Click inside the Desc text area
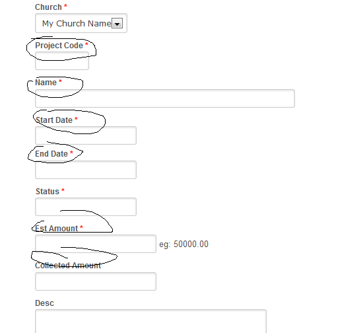 (150, 321)
